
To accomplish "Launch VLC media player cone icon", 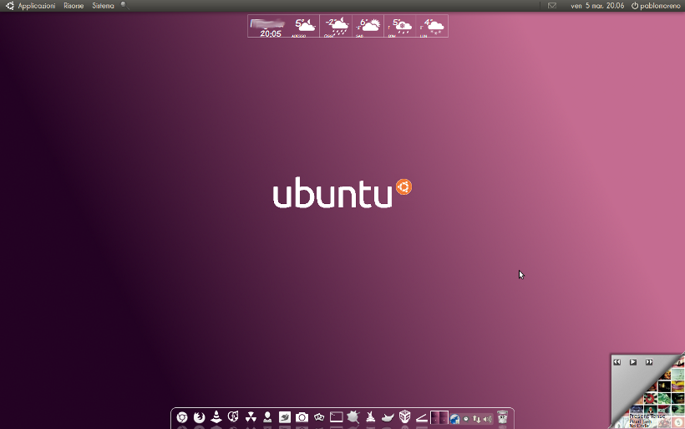I will [x=216, y=416].
